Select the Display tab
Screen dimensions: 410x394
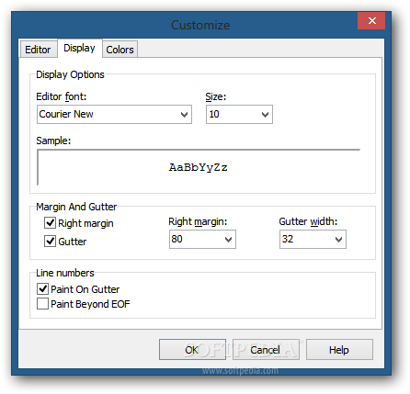(79, 48)
